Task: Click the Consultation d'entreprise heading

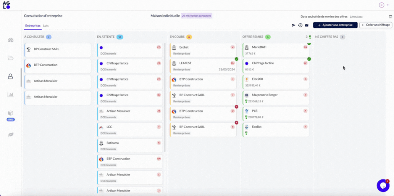Action: [x=43, y=16]
